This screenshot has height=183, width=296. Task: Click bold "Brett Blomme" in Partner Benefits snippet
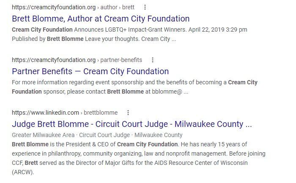coord(125,91)
